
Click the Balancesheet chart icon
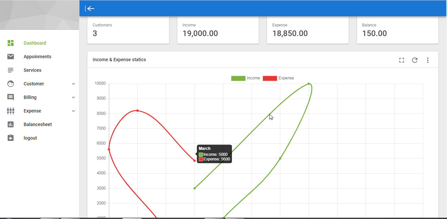(x=11, y=124)
